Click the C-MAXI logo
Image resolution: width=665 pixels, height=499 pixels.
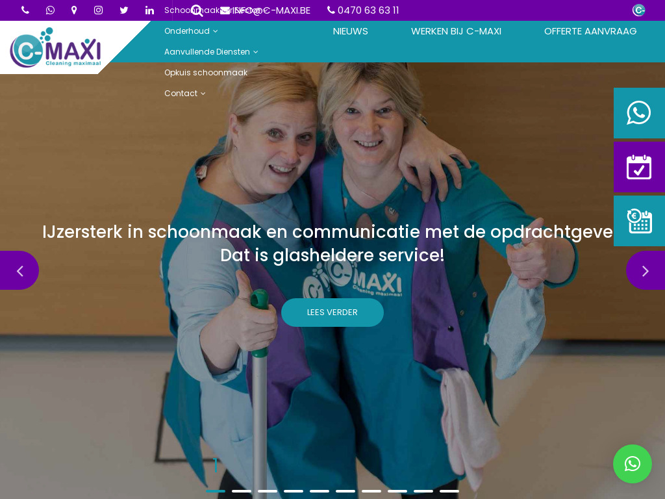point(55,47)
